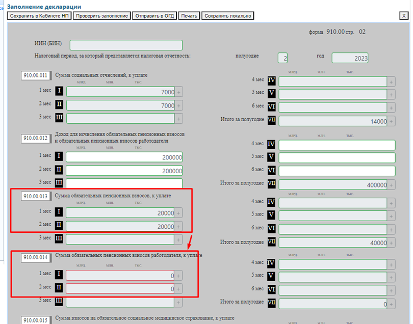The height and width of the screenshot is (324, 413).
Task: Click the 910.00.012 month 4 income field
Action: click(x=337, y=145)
